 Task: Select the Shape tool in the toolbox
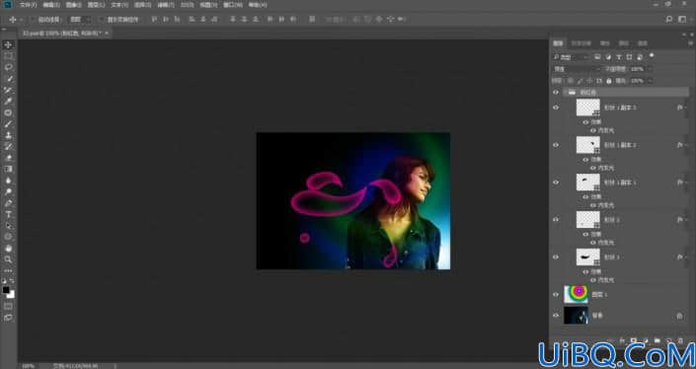coord(8,237)
